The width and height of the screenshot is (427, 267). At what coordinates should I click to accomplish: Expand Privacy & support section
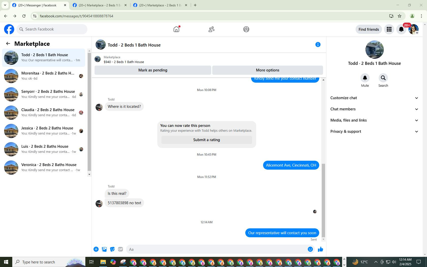(374, 131)
